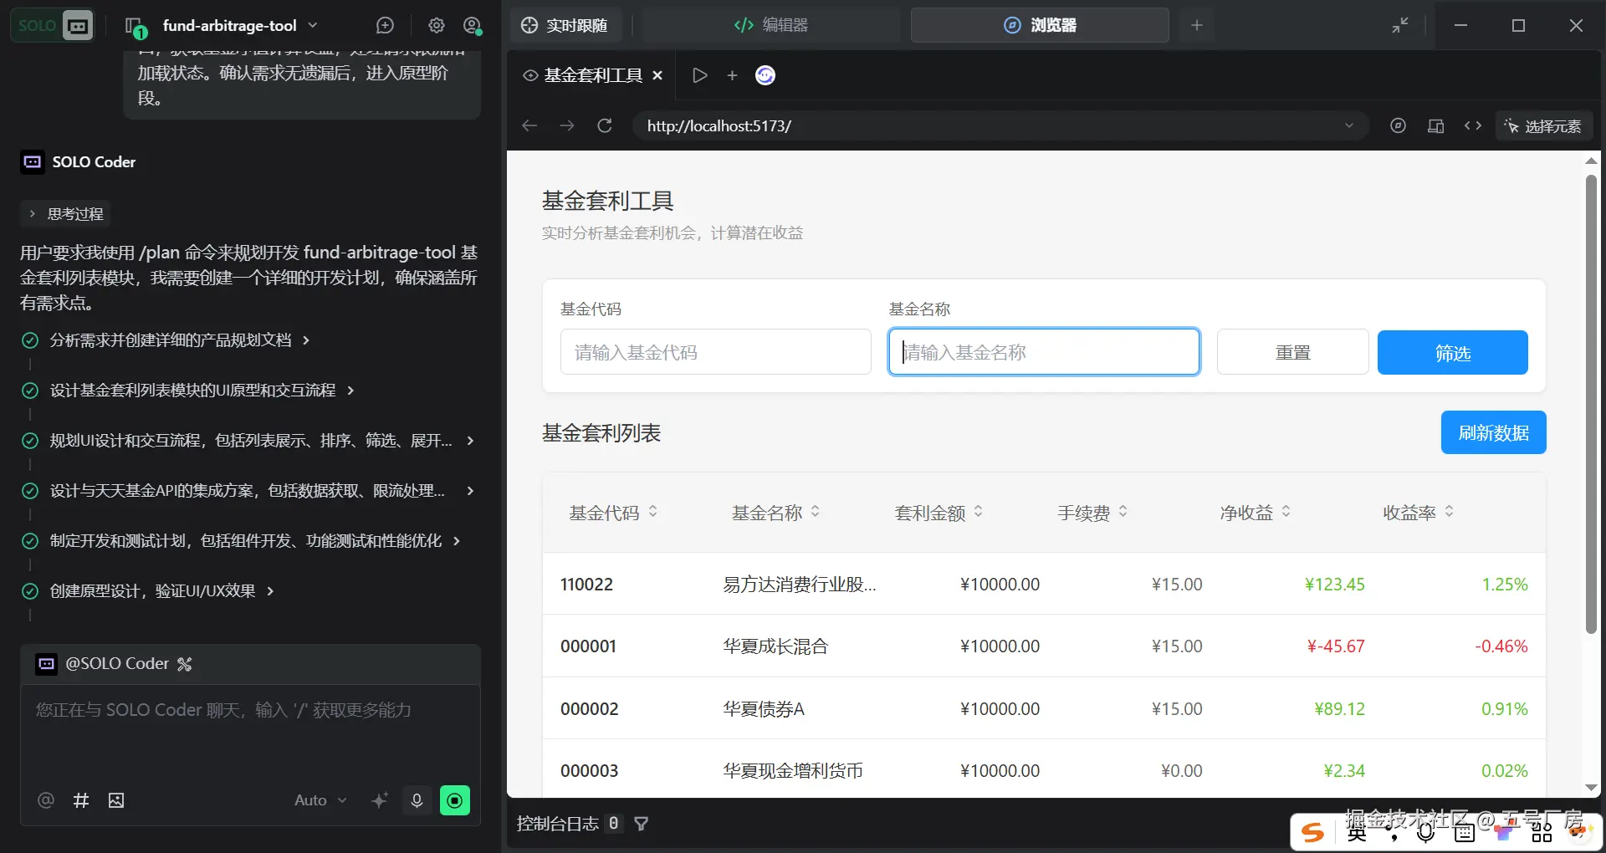
Task: Open the code view brackets icon
Action: tap(1473, 125)
